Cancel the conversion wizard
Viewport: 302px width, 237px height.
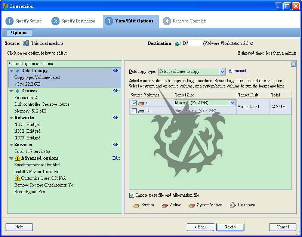point(283,227)
